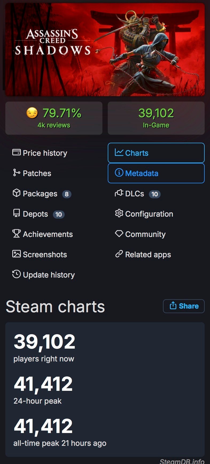Switch to the Metadata tab
The image size is (210, 464).
[x=156, y=173]
